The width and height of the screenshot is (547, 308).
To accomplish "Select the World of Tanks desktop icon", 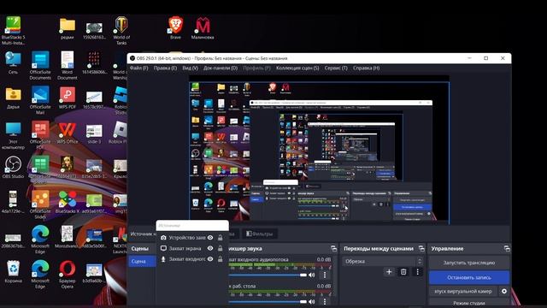I will (121, 31).
